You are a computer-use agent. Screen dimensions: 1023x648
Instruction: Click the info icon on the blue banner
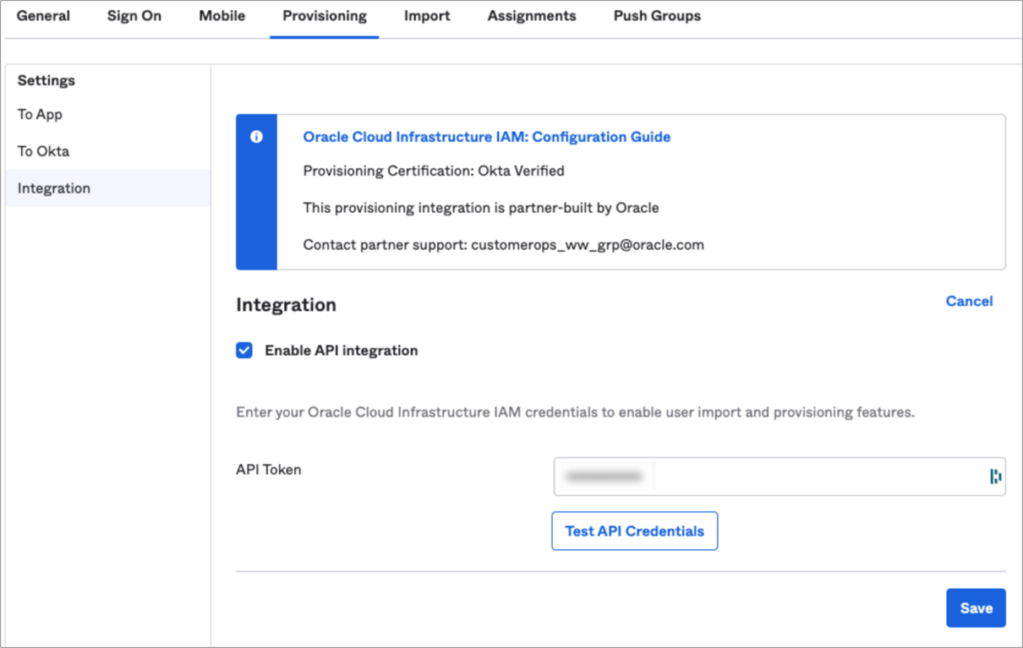pyautogui.click(x=256, y=136)
